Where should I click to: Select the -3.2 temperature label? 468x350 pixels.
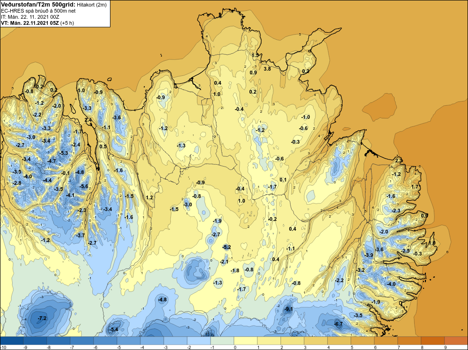tap(360, 270)
